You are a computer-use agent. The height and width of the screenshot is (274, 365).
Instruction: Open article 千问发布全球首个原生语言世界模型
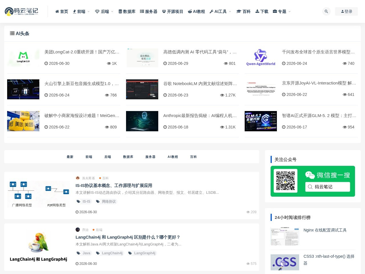[x=318, y=52]
